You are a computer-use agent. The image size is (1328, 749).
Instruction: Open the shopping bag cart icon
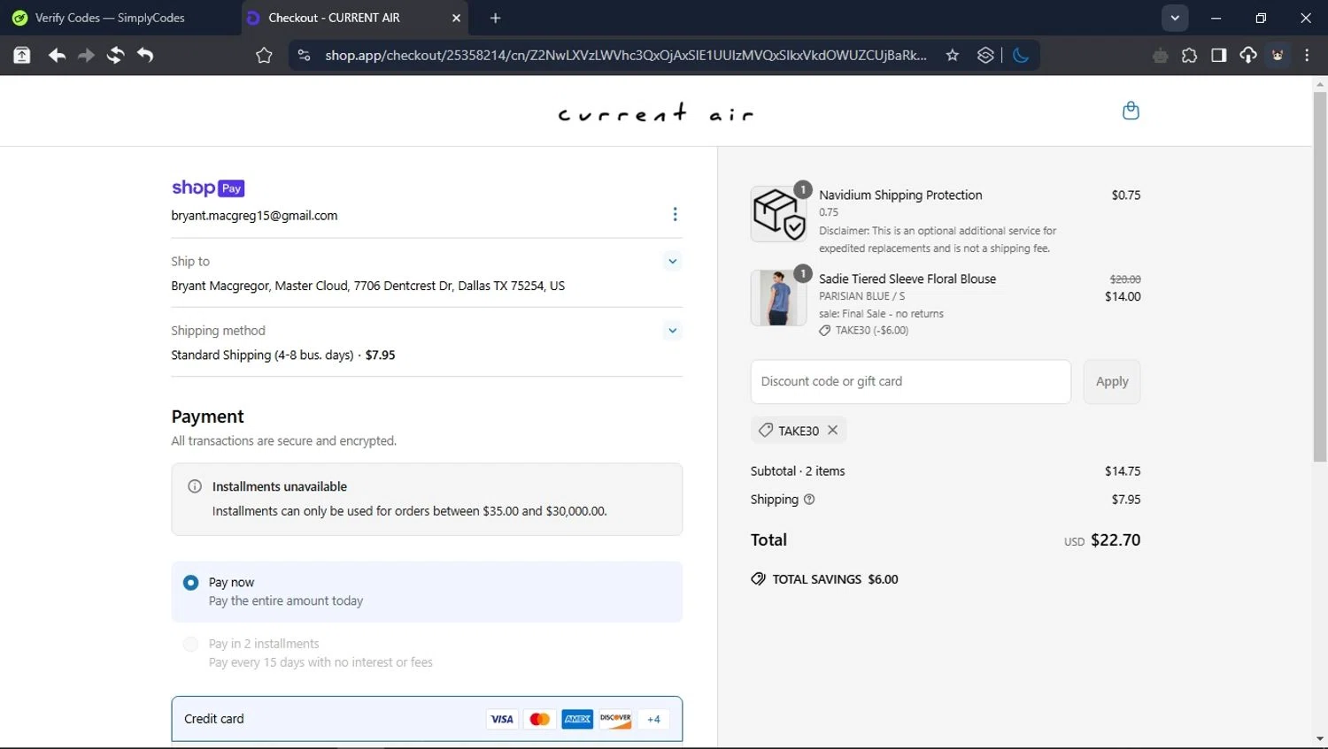(1131, 111)
